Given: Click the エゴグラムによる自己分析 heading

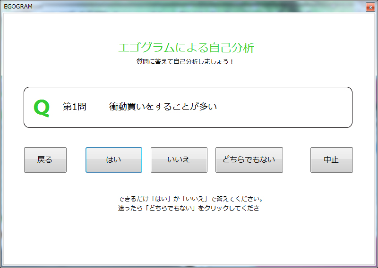Looking at the screenshot, I should pyautogui.click(x=186, y=48).
